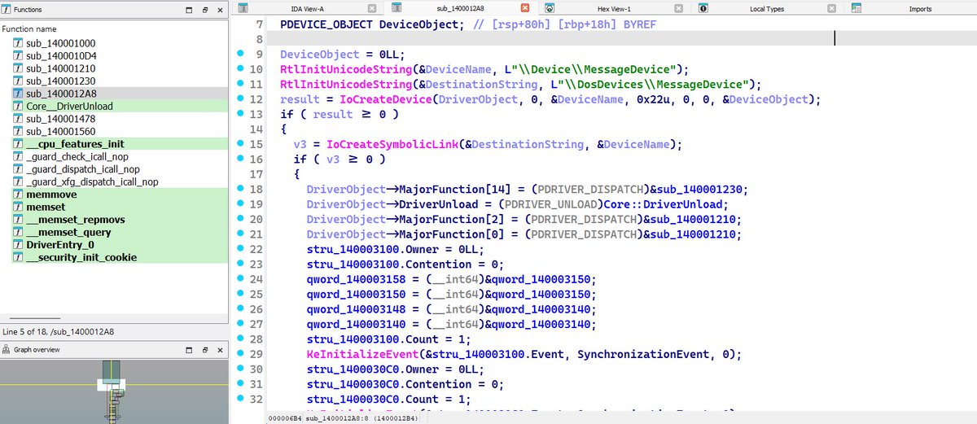Maximize the Functions panel
Screen dimensions: 977x424
(x=191, y=10)
